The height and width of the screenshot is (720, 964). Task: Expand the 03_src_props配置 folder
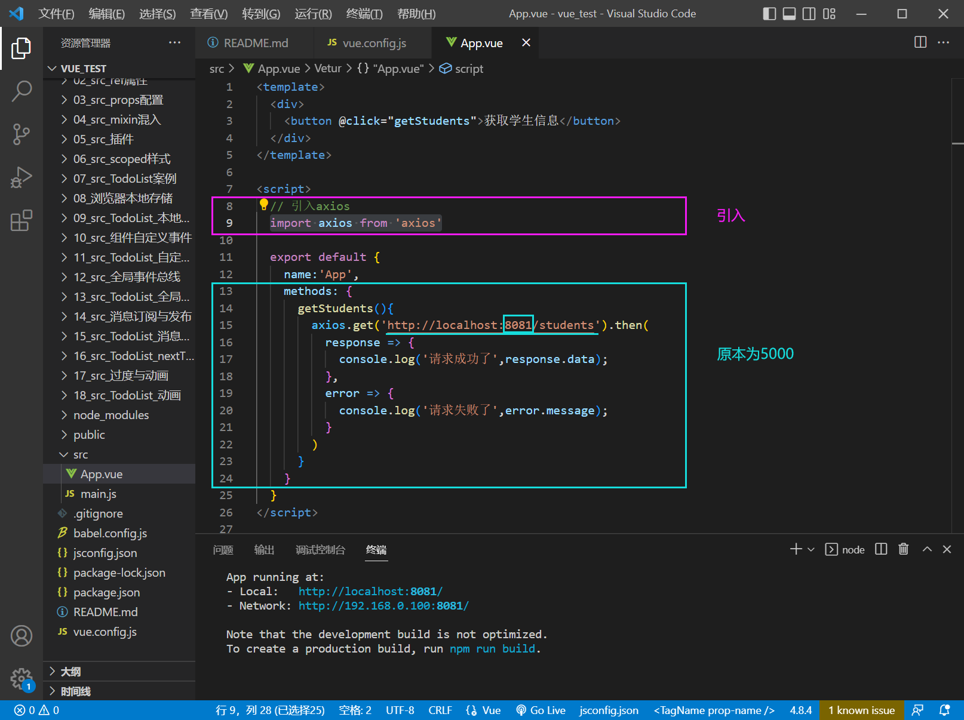coord(119,100)
